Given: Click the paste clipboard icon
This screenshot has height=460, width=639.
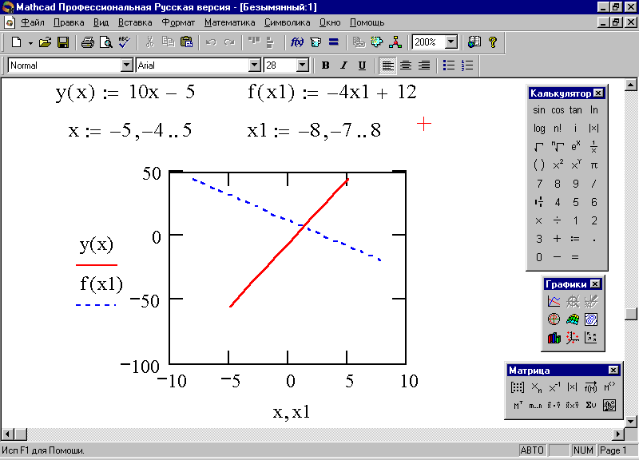Looking at the screenshot, I should (186, 42).
